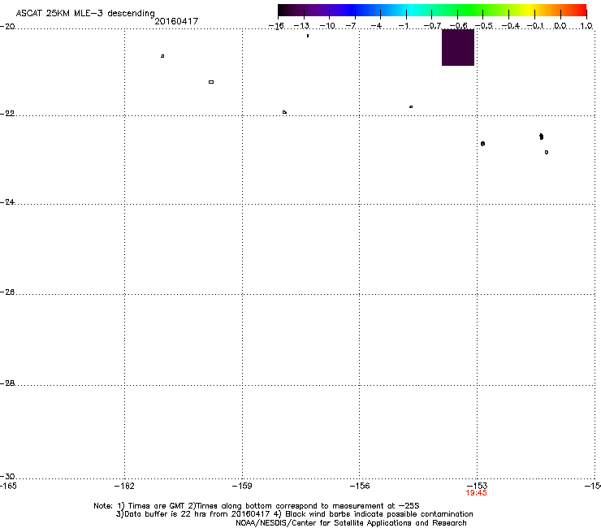This screenshot has height=528, width=601.
Task: Click the colorbar label '-10'
Action: tap(327, 26)
